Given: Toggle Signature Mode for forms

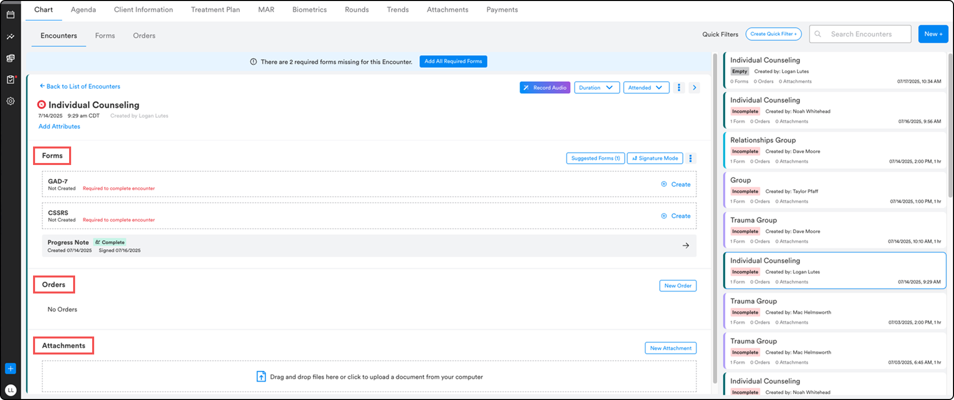Looking at the screenshot, I should 655,158.
